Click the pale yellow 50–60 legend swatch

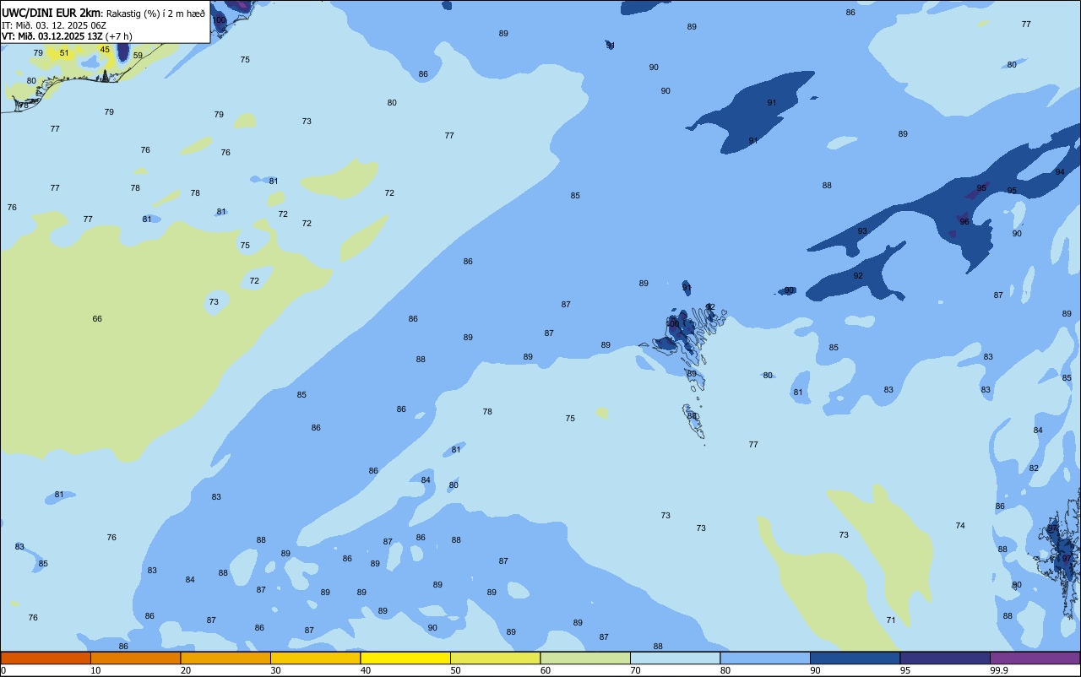click(x=495, y=658)
